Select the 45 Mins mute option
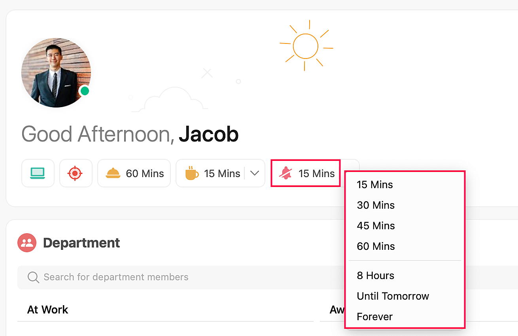The height and width of the screenshot is (336, 518). (375, 226)
